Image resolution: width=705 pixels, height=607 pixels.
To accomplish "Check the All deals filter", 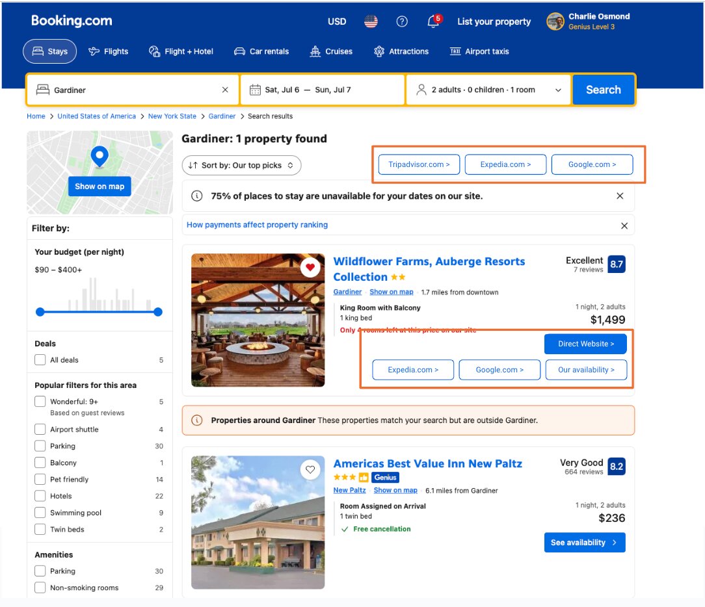I will [x=40, y=360].
